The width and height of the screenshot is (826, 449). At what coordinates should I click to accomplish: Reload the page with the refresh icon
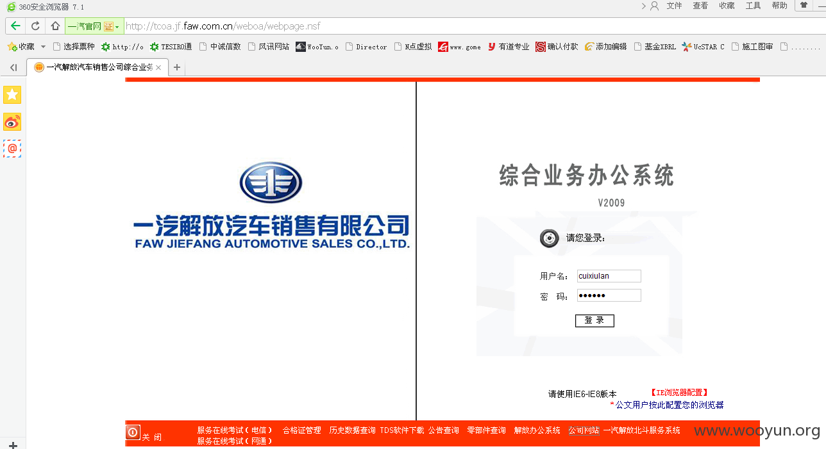[36, 26]
